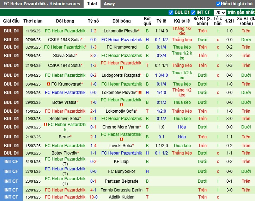Open Slavia Sofia team link

click(64, 56)
